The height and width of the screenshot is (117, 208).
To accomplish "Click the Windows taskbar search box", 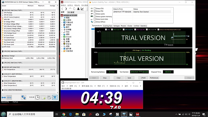I will [30, 114].
